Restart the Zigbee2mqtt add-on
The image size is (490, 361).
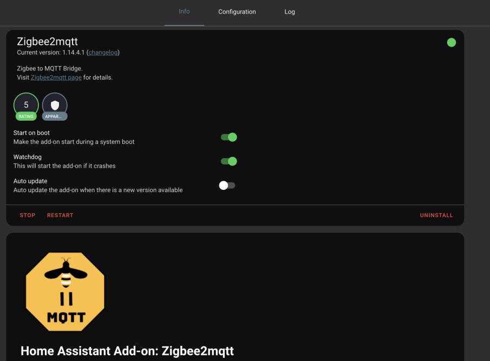[60, 215]
